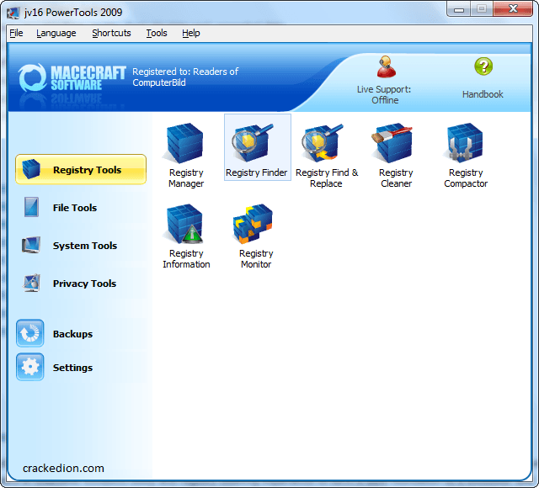Image resolution: width=539 pixels, height=488 pixels.
Task: Open Registry Information cube icon
Action: (x=185, y=224)
